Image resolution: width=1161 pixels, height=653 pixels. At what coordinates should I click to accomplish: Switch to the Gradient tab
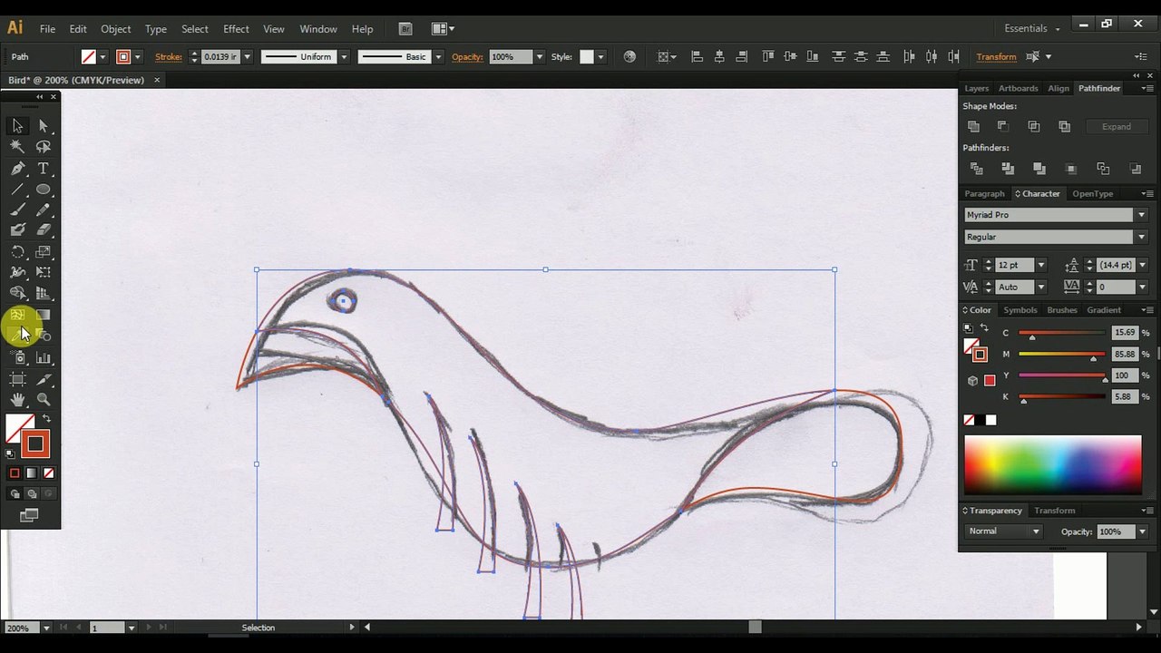(1104, 310)
